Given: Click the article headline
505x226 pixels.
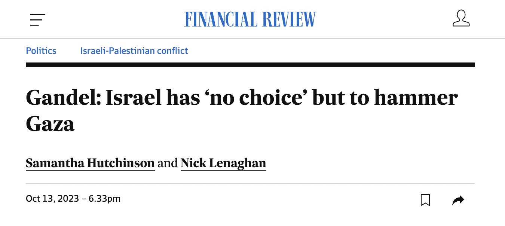Looking at the screenshot, I should (x=242, y=98).
